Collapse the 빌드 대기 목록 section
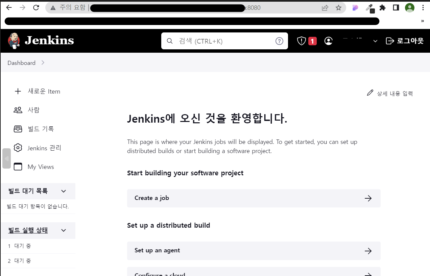This screenshot has width=430, height=276. [64, 191]
